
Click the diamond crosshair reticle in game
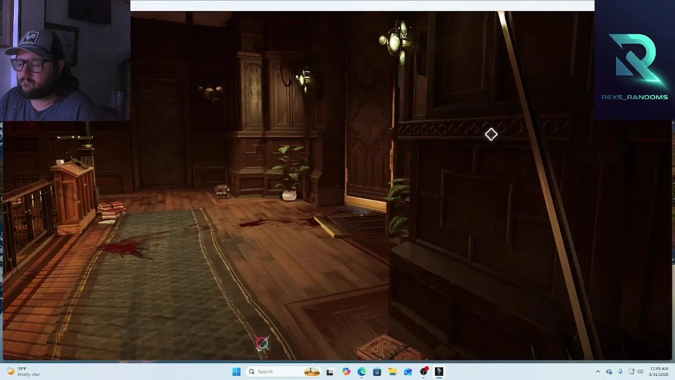491,135
